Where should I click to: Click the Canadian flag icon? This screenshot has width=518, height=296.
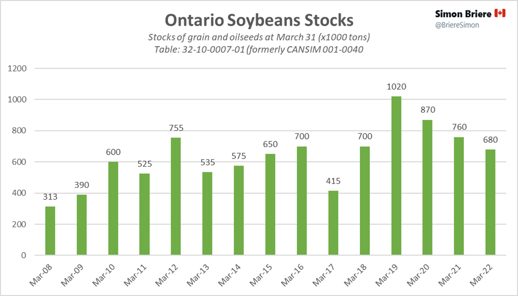500,13
